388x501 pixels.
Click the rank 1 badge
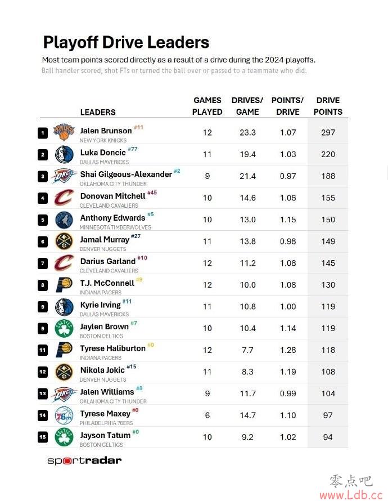click(43, 133)
